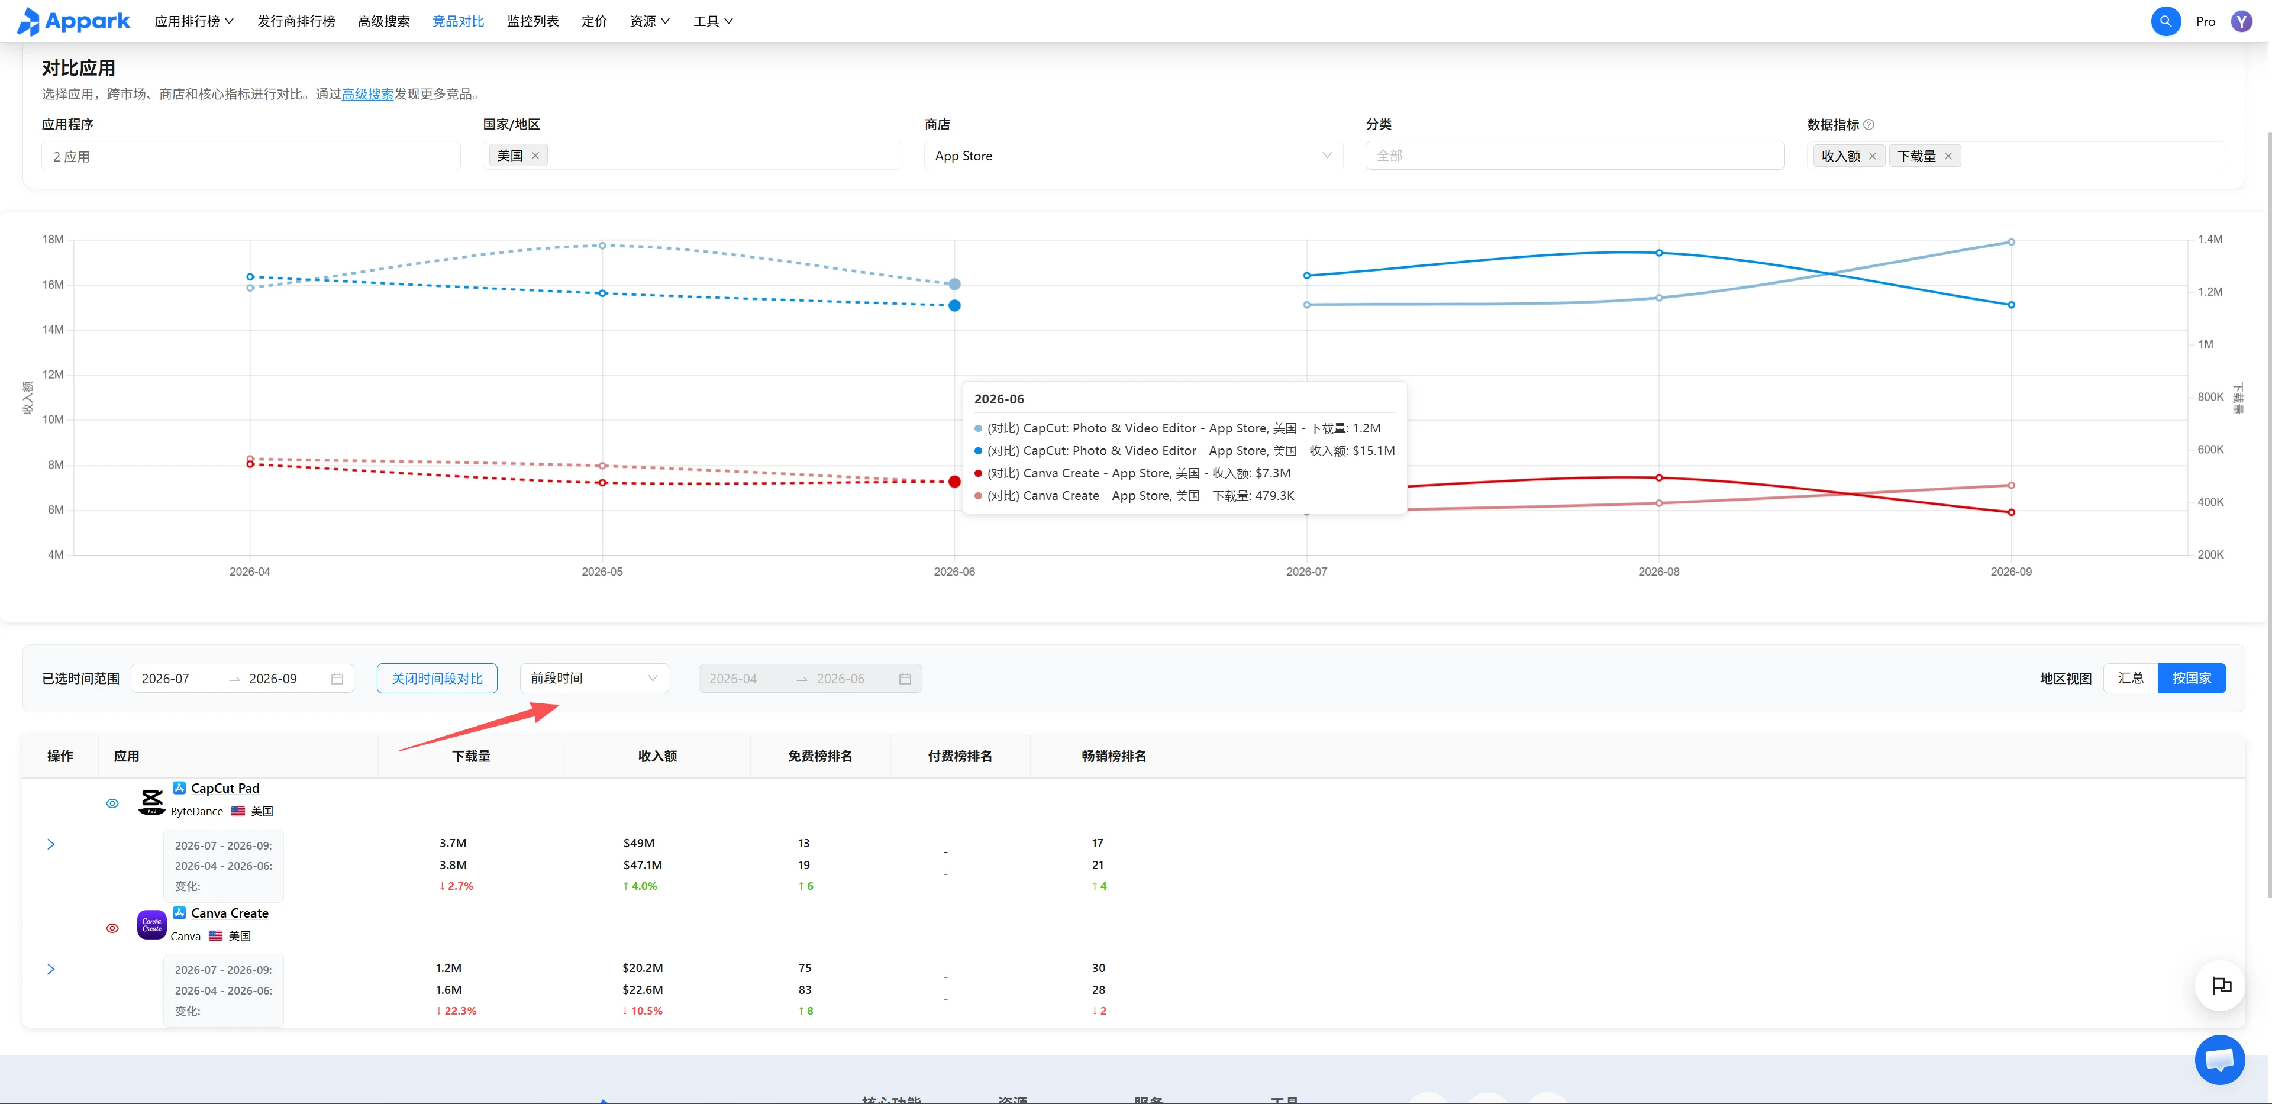Image resolution: width=2272 pixels, height=1104 pixels.
Task: Follow the 高级搜索 link in description
Action: pos(368,94)
